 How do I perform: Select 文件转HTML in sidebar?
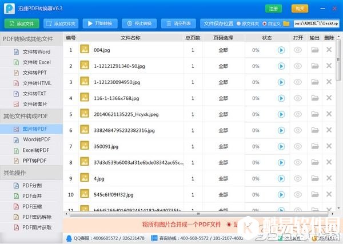point(31,83)
